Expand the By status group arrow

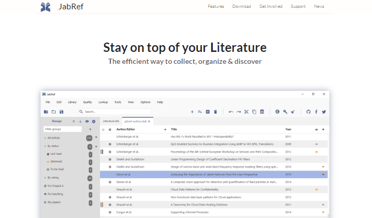(x=45, y=146)
